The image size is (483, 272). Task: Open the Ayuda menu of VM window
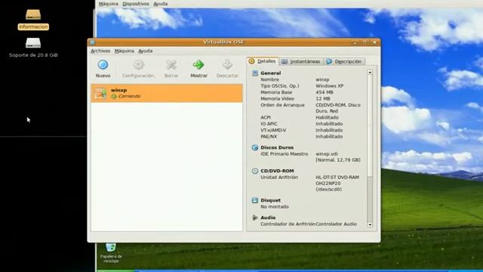point(161,4)
